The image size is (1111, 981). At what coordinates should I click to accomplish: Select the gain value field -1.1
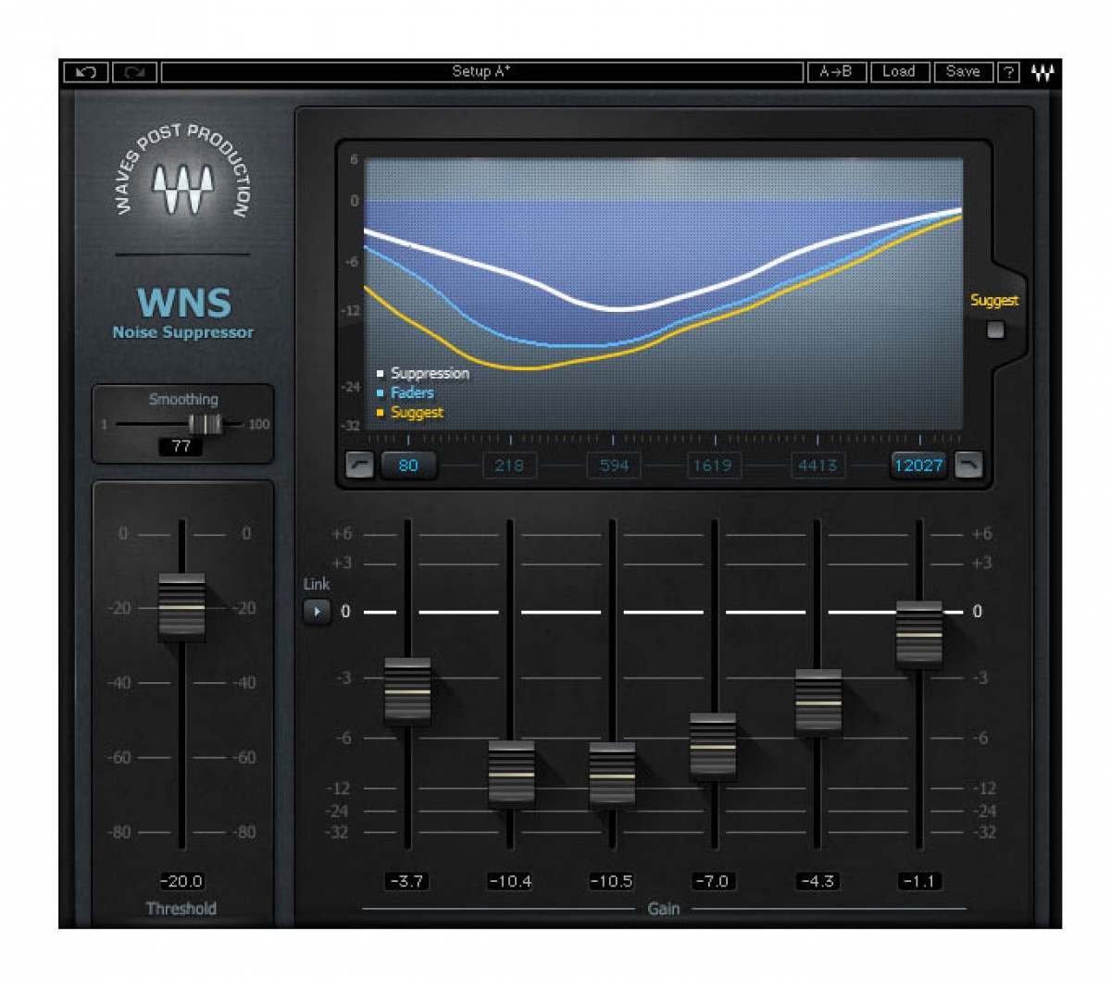pyautogui.click(x=919, y=881)
